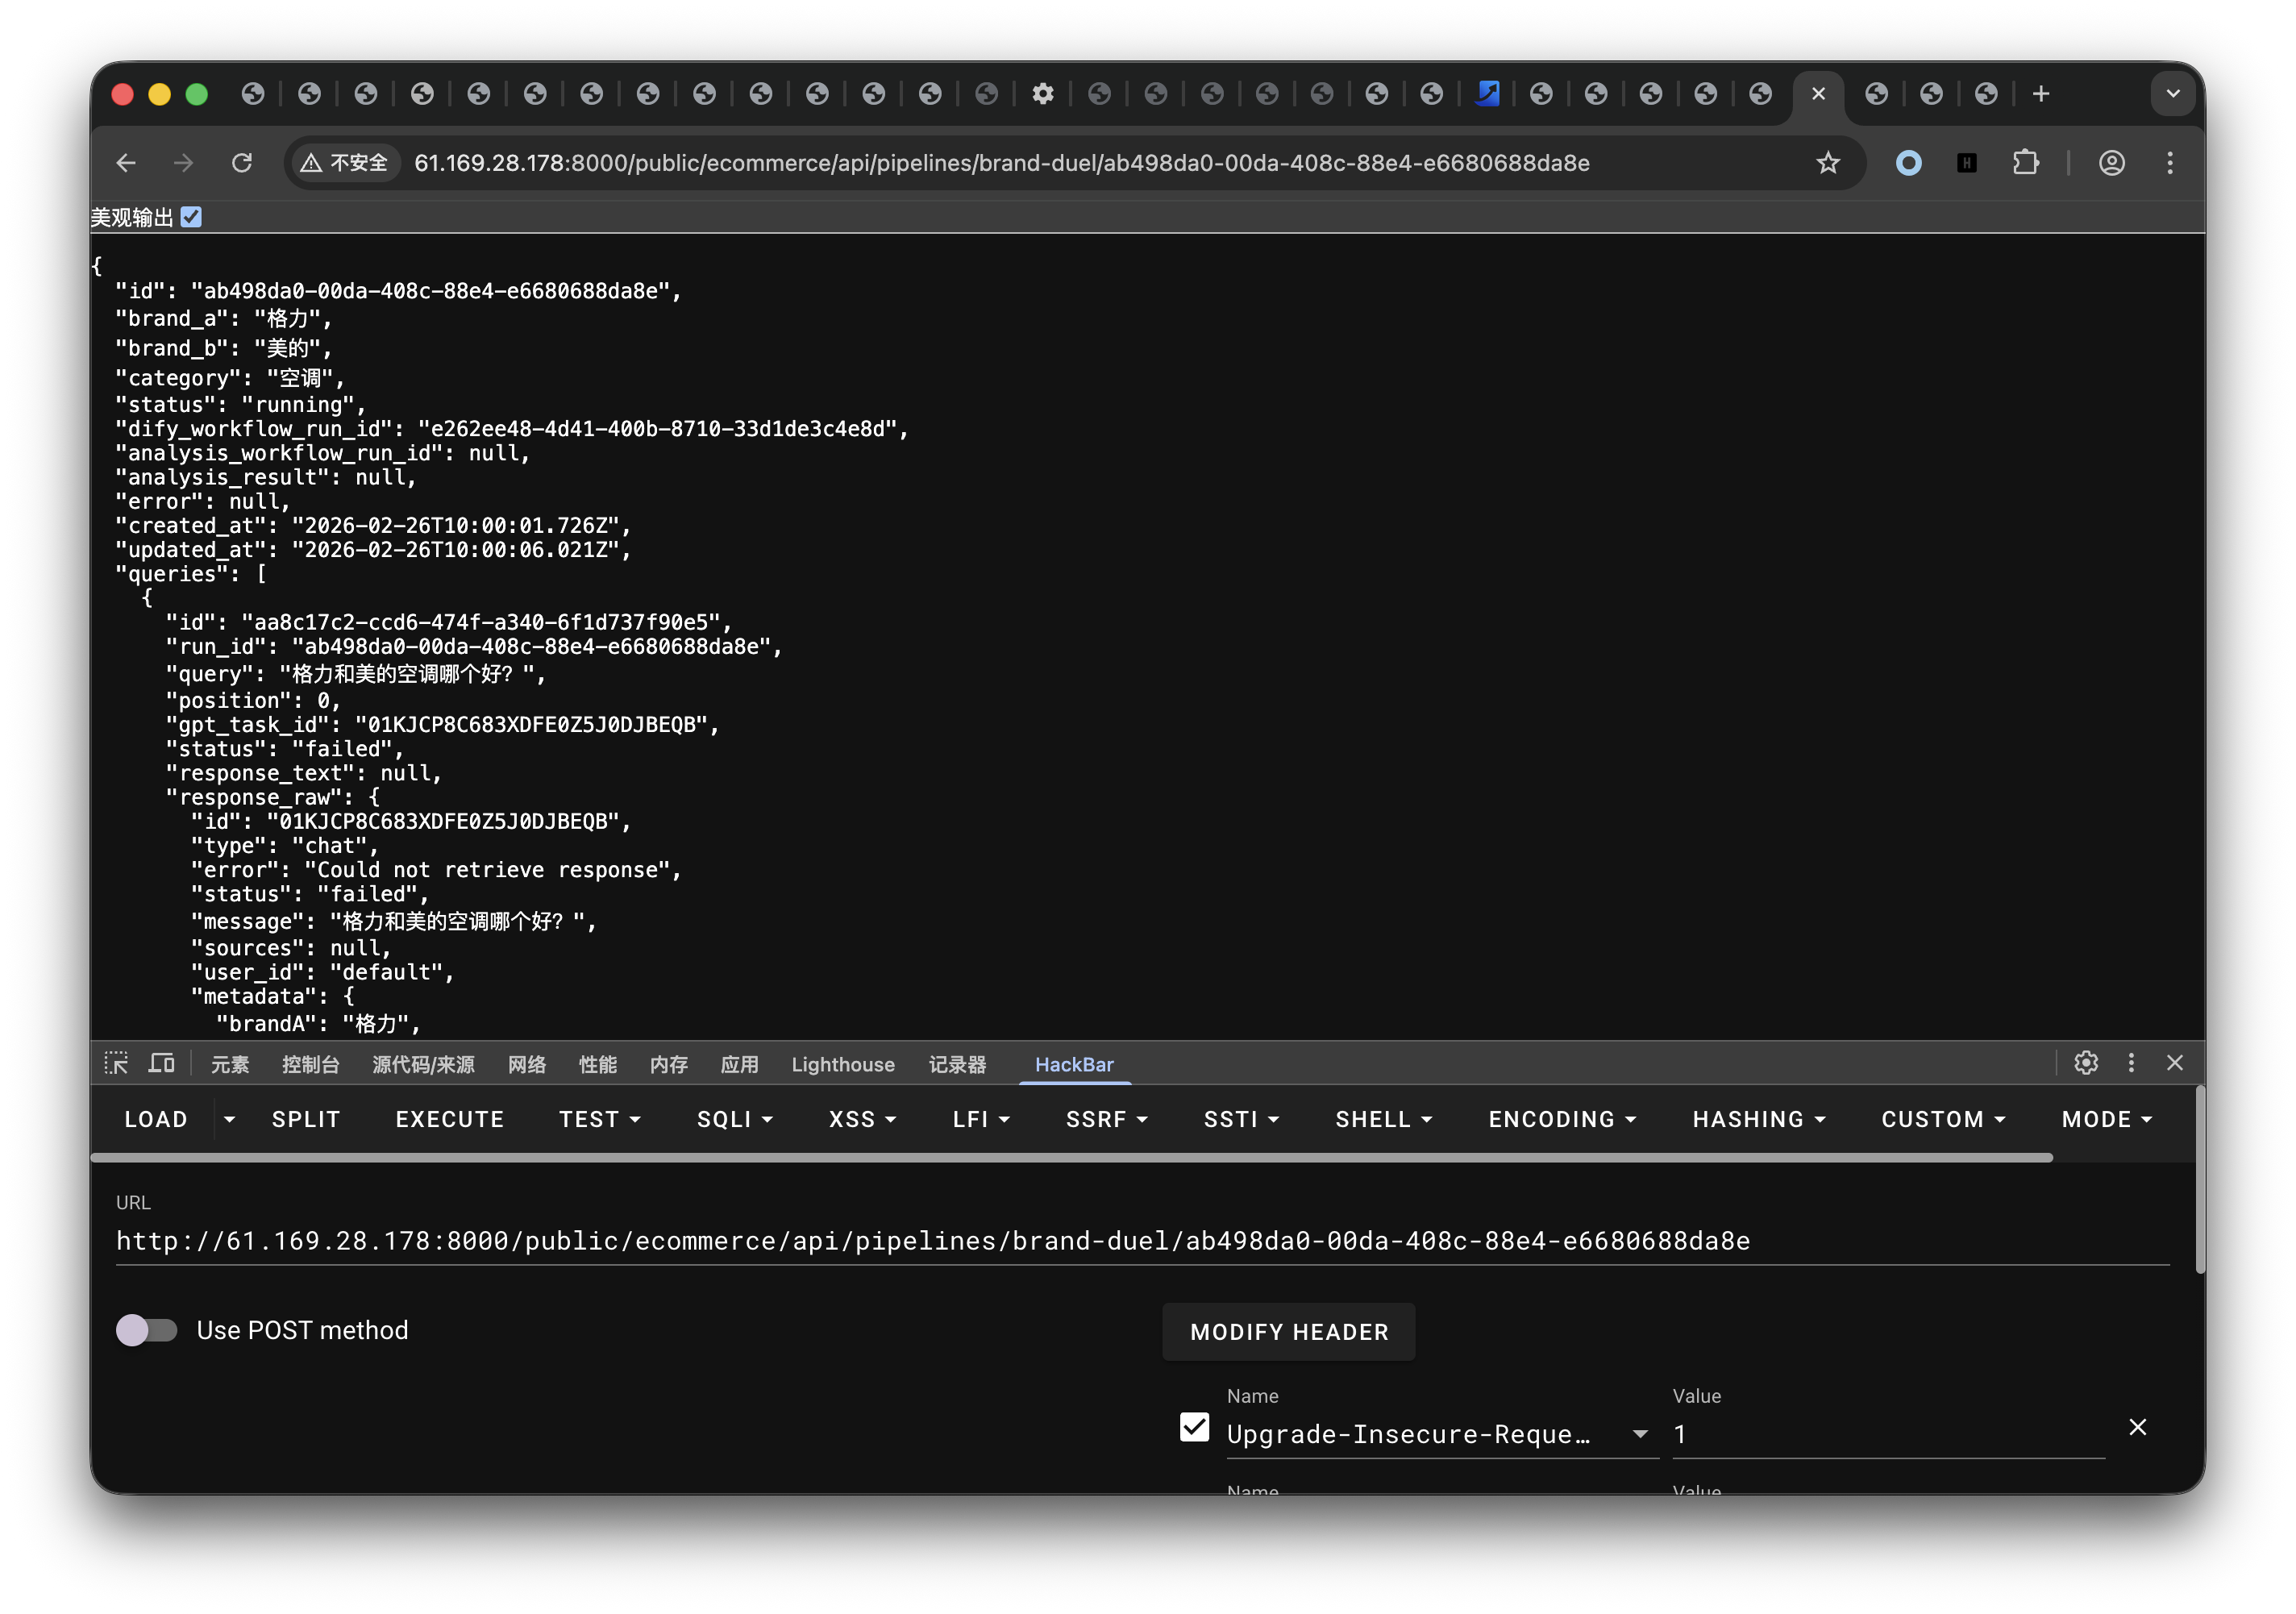This screenshot has height=1614, width=2296.
Task: Open DevTools settings gear
Action: 2085,1063
